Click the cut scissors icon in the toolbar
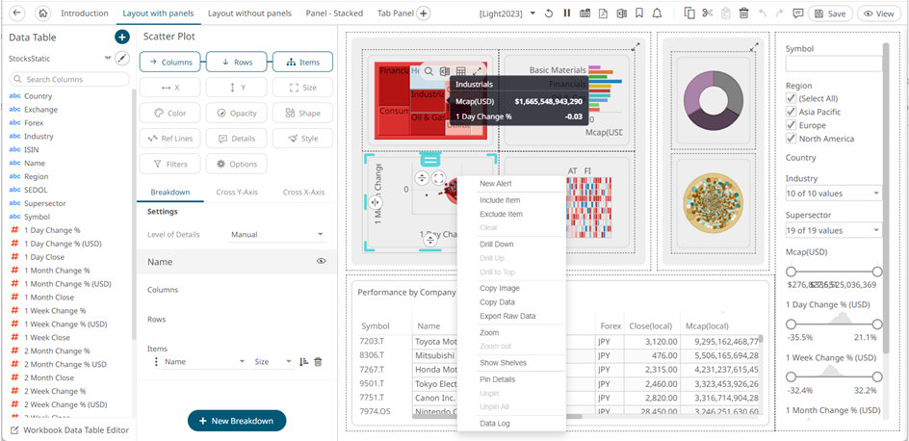This screenshot has height=441, width=909. point(707,13)
